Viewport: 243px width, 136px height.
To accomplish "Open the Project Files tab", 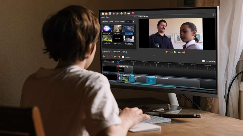I will [x=106, y=51].
